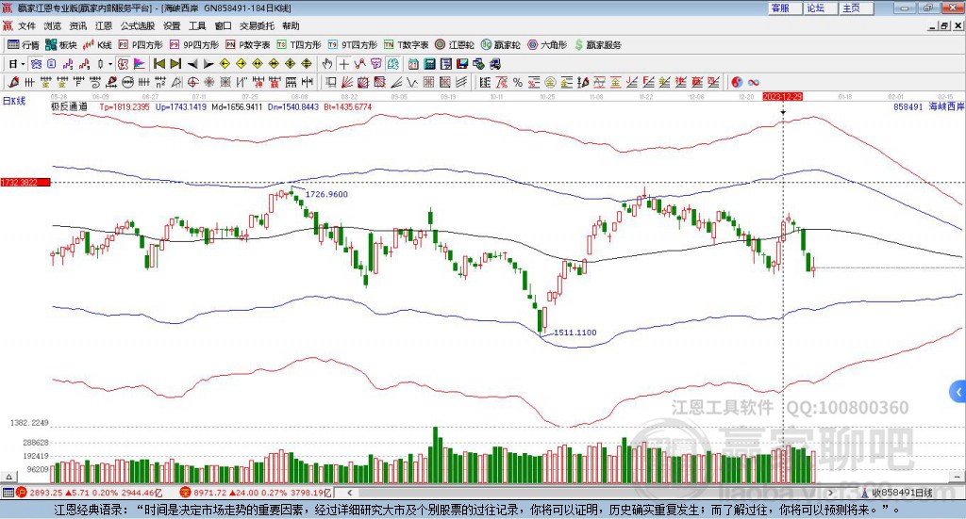This screenshot has height=519, width=966.
Task: Open the 9P四方形 tool
Action: 194,45
